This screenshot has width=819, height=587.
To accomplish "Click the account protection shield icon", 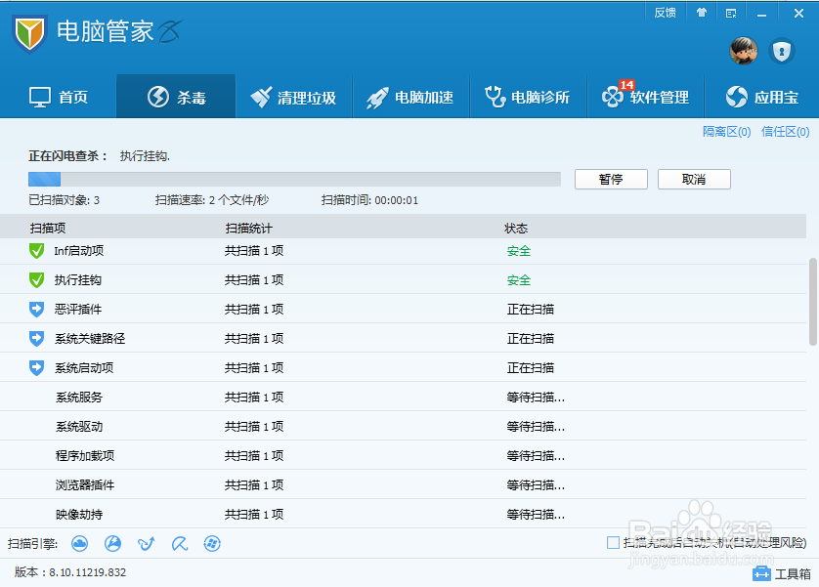I will click(782, 51).
